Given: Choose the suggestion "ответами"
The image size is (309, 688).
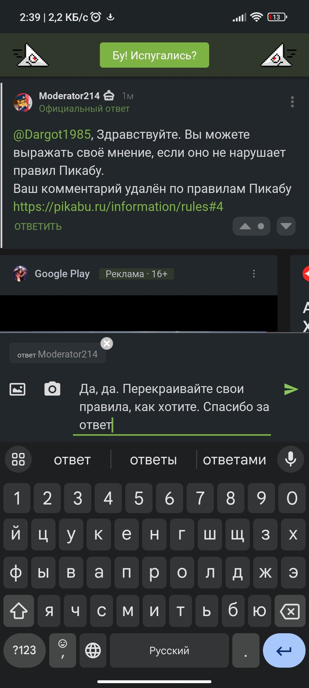Looking at the screenshot, I should point(234,460).
